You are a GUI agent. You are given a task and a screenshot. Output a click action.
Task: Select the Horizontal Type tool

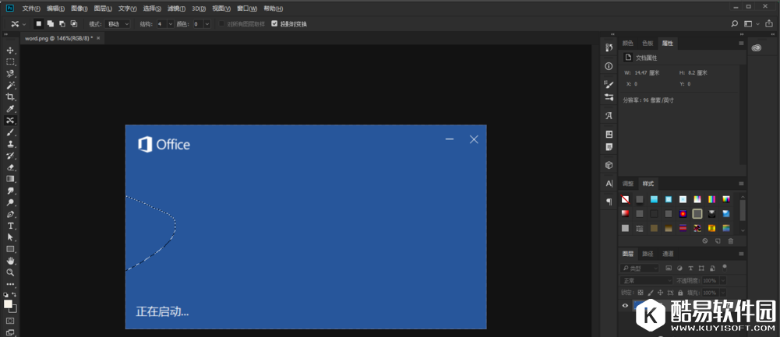pos(10,225)
